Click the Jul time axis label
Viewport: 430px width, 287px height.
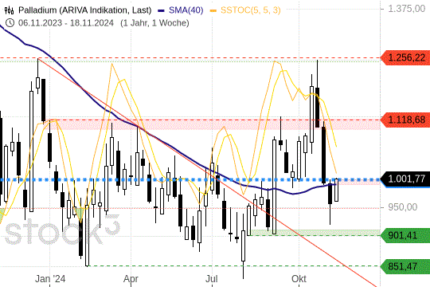pyautogui.click(x=212, y=279)
